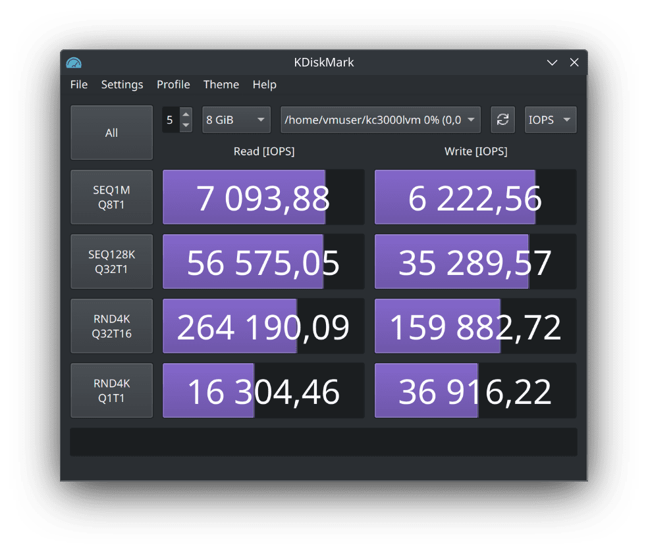Open the Profile menu
Image resolution: width=648 pixels, height=552 pixels.
[173, 85]
